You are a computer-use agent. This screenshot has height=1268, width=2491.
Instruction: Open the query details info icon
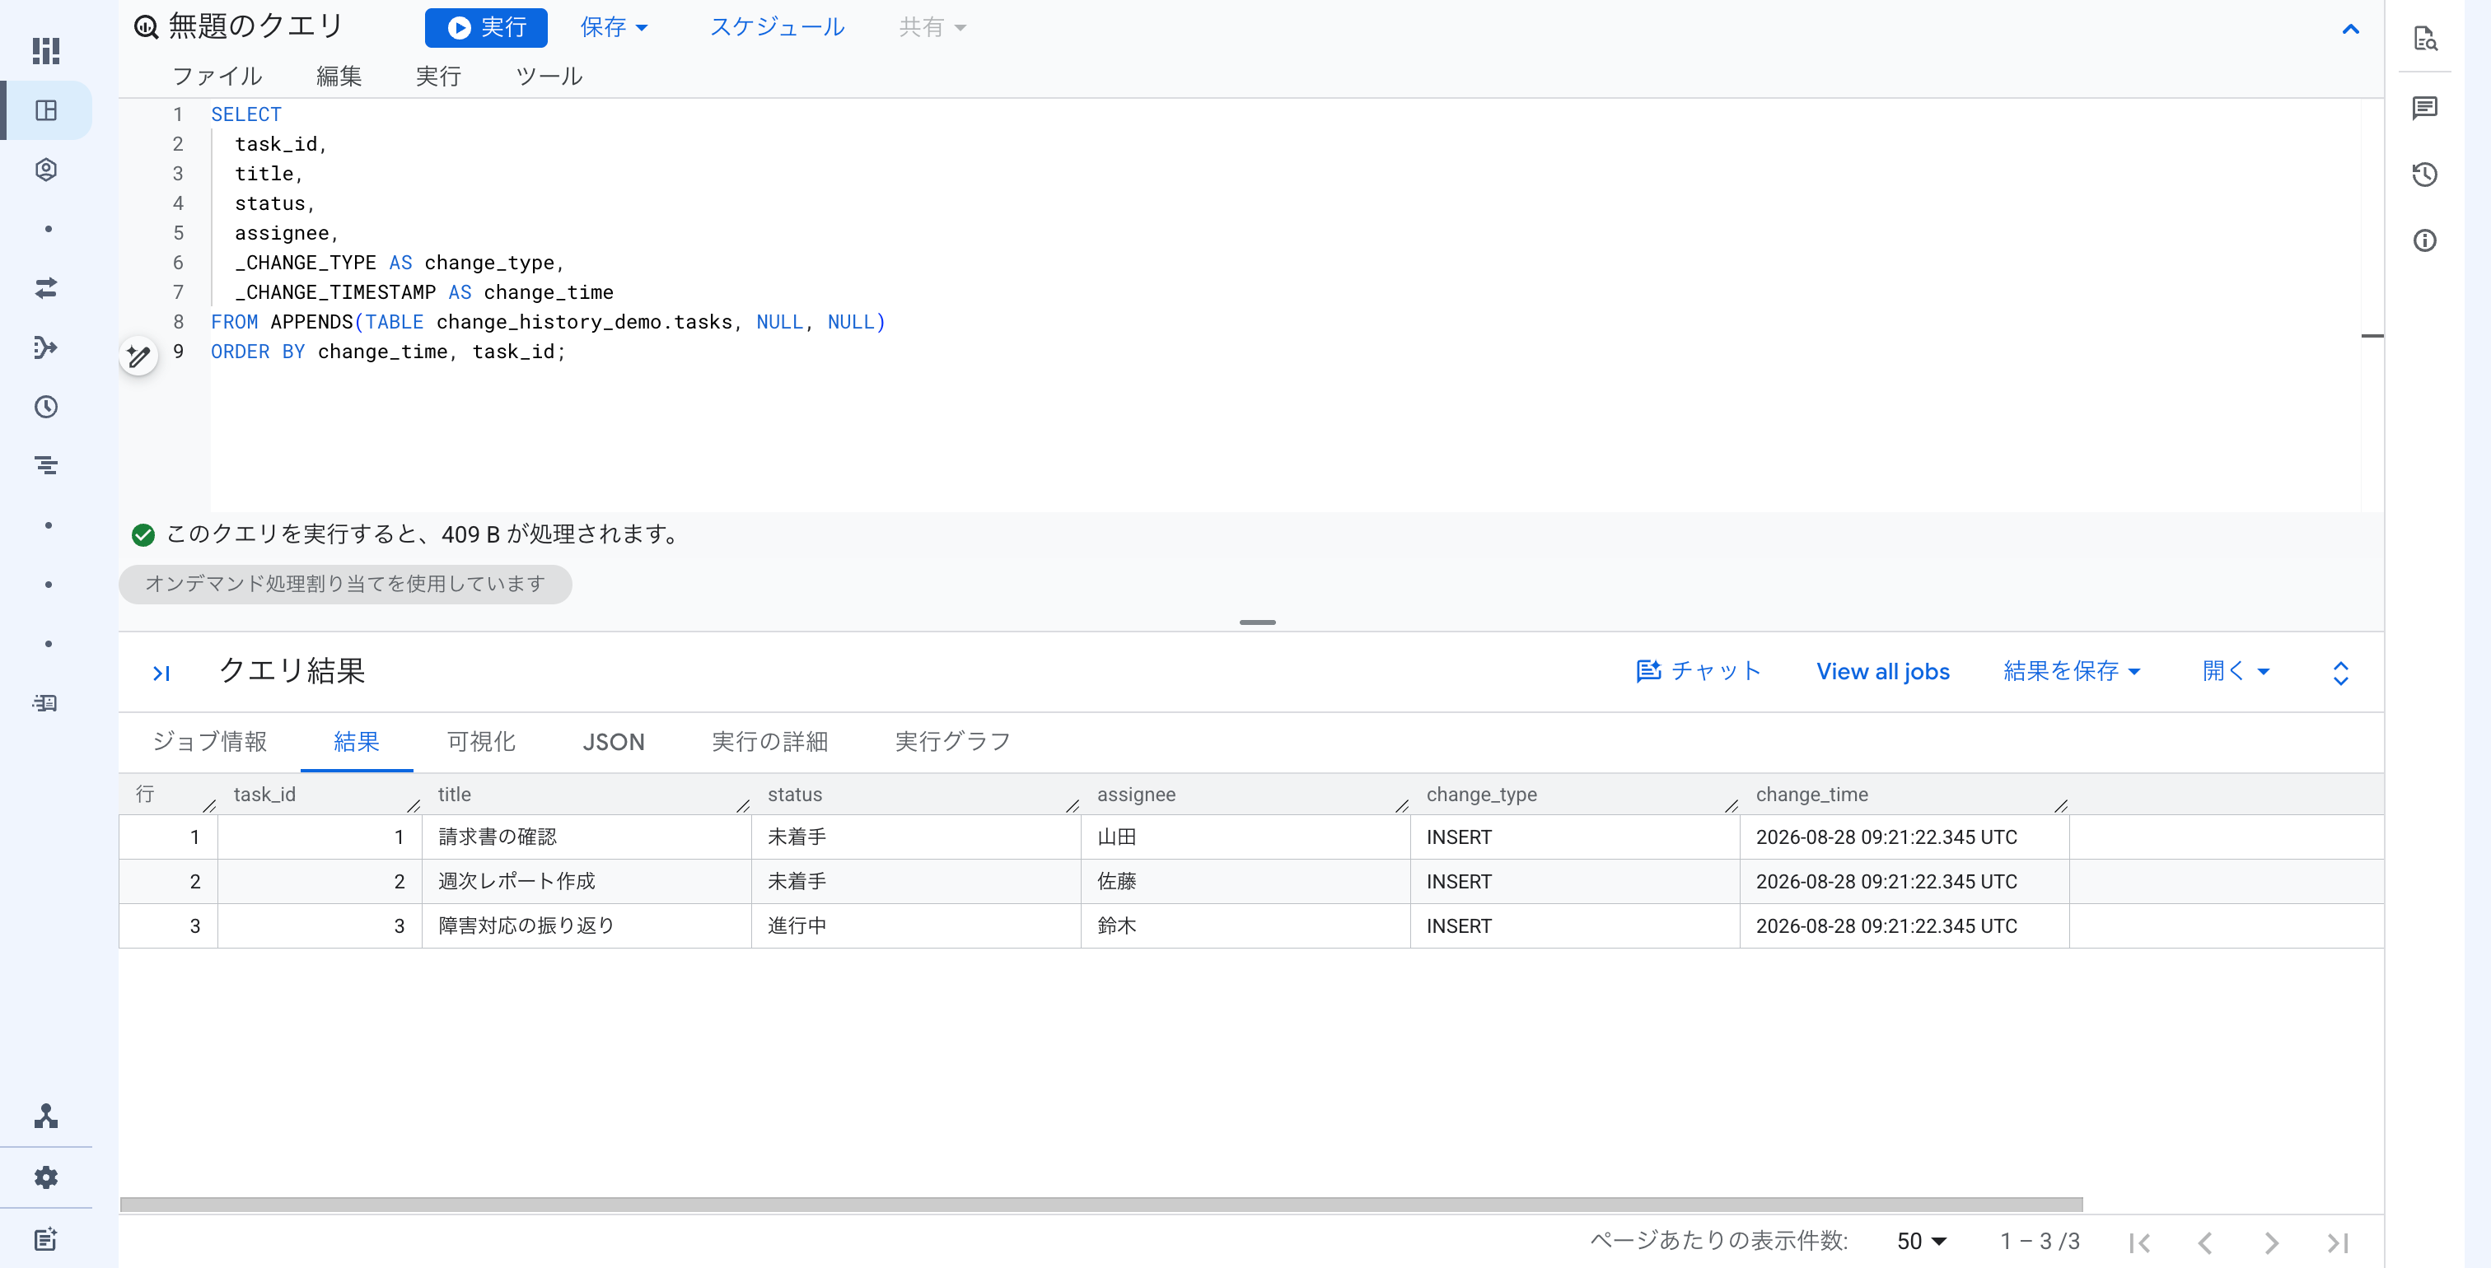pyautogui.click(x=2424, y=240)
